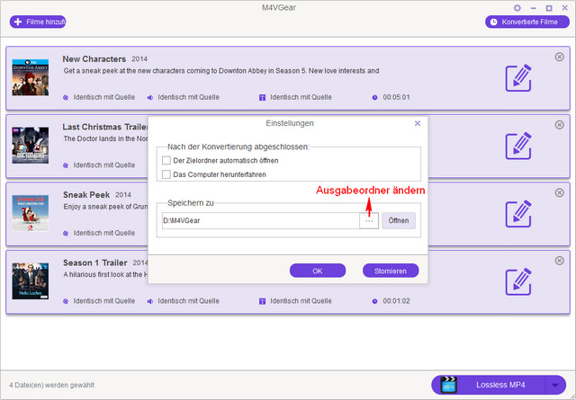Click the D:\M4VGear output path field
This screenshot has height=400, width=576.
pyautogui.click(x=260, y=220)
